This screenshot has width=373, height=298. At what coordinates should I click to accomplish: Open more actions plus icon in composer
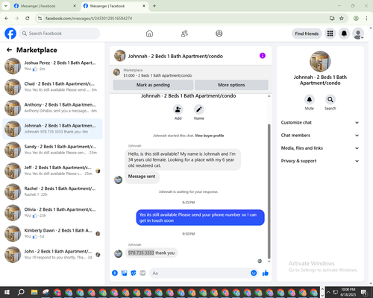tap(115, 273)
